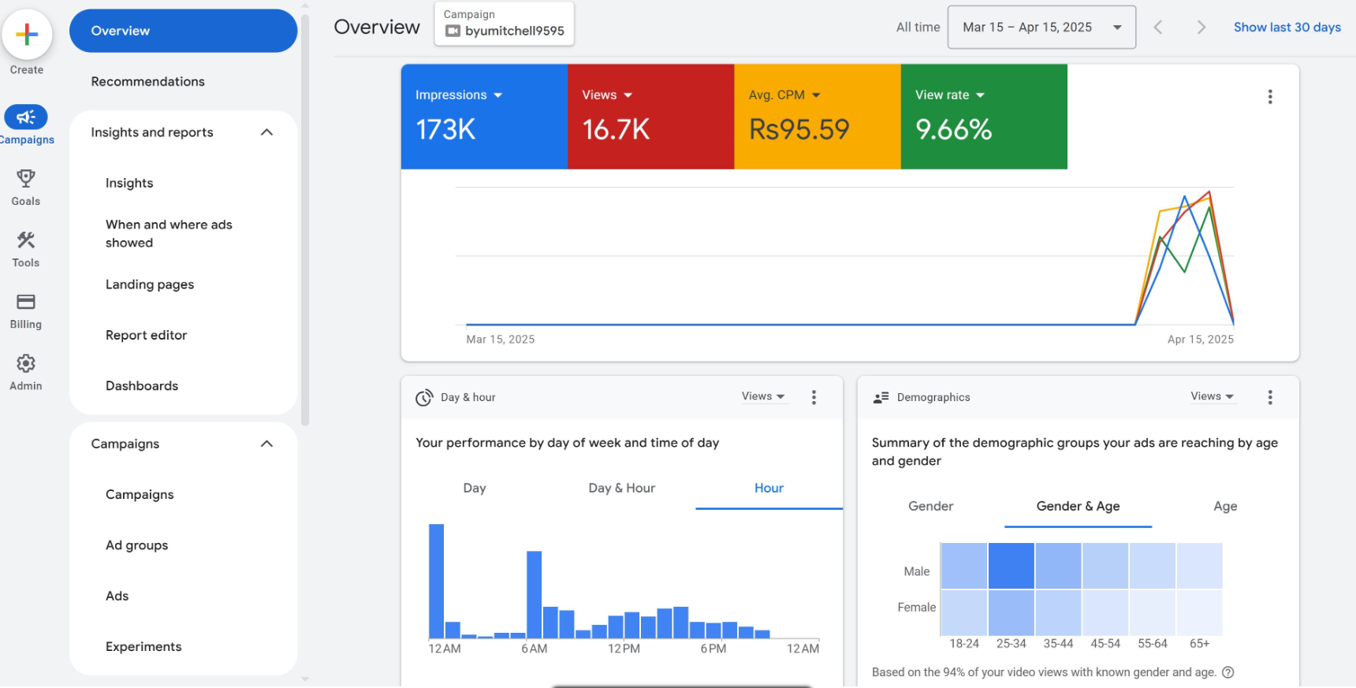Image resolution: width=1356 pixels, height=688 pixels.
Task: Switch to the Day & Hour tab
Action: (x=621, y=489)
